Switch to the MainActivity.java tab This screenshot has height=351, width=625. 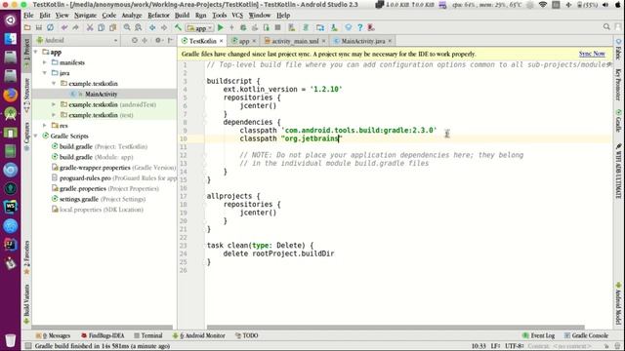(x=362, y=41)
